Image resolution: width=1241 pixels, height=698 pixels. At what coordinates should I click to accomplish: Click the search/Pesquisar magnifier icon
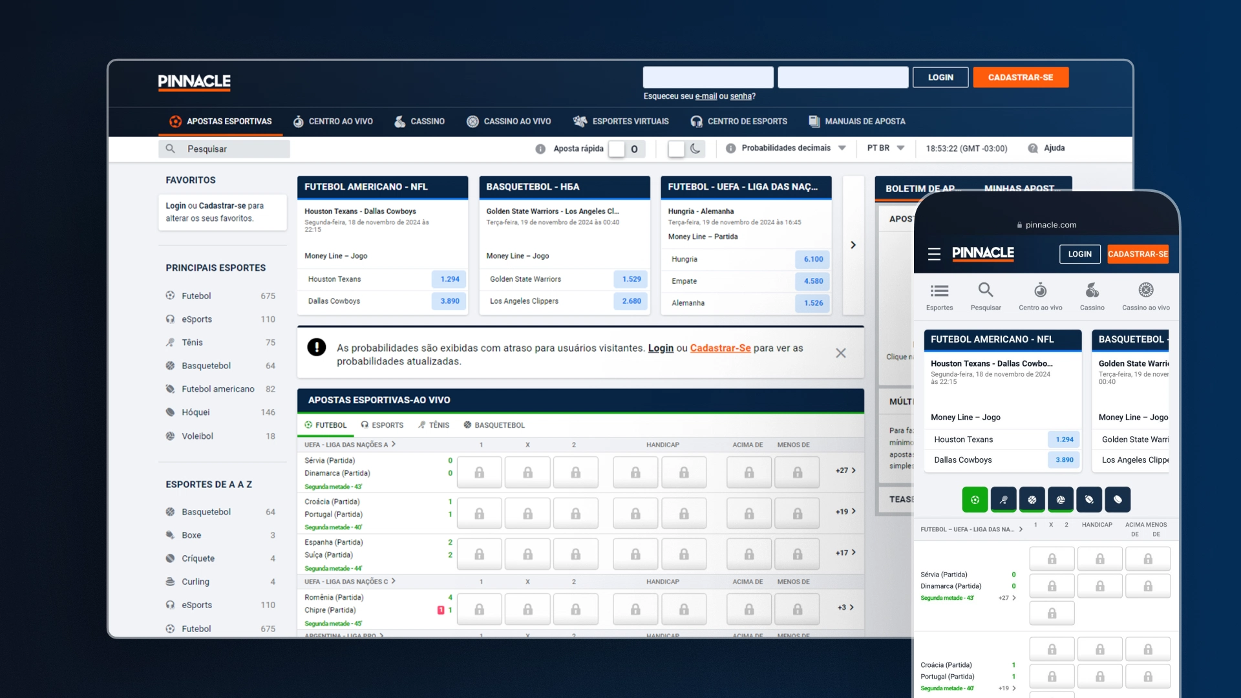point(171,149)
